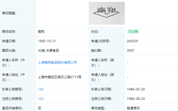
Task: Select trademark name value 南翔
Action: coord(41,32)
